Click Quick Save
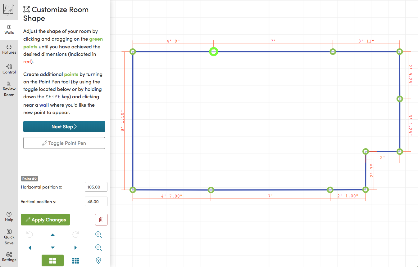The height and width of the screenshot is (267, 418). [x=9, y=237]
